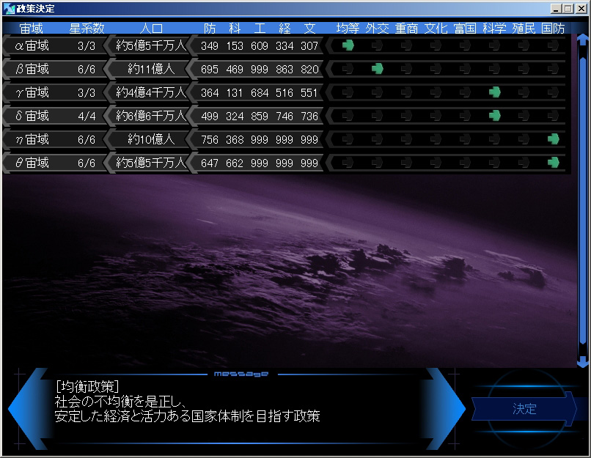Select 均等 policy for β宙域
This screenshot has height=458, width=591.
pos(348,69)
